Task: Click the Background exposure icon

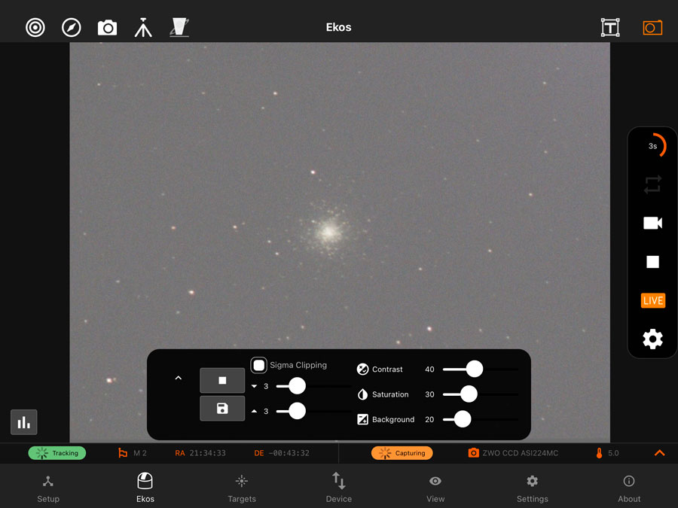Action: coord(362,419)
